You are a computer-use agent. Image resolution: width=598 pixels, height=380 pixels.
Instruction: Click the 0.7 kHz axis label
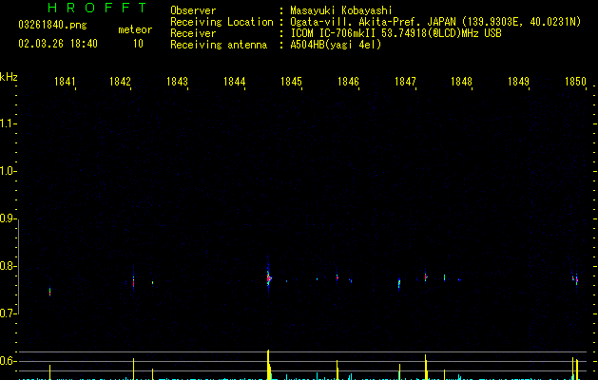pos(8,313)
